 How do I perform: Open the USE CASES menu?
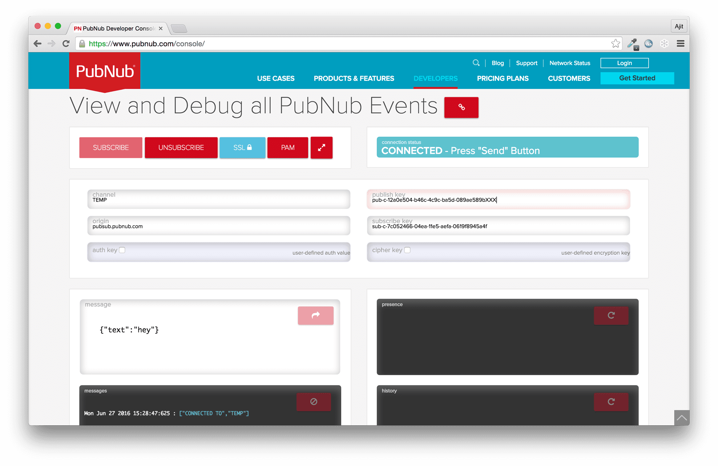(x=276, y=78)
